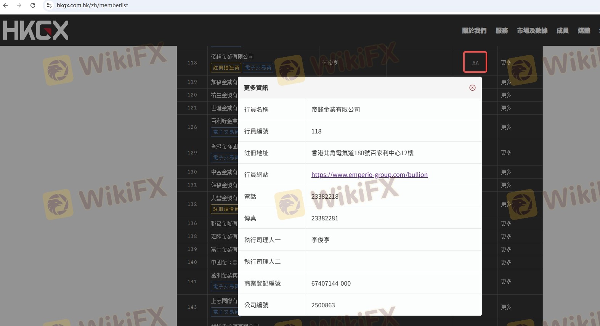The image size is (600, 326).
Task: Click the 註冊鑄造商 tag under 帝鋒金業
Action: [226, 67]
